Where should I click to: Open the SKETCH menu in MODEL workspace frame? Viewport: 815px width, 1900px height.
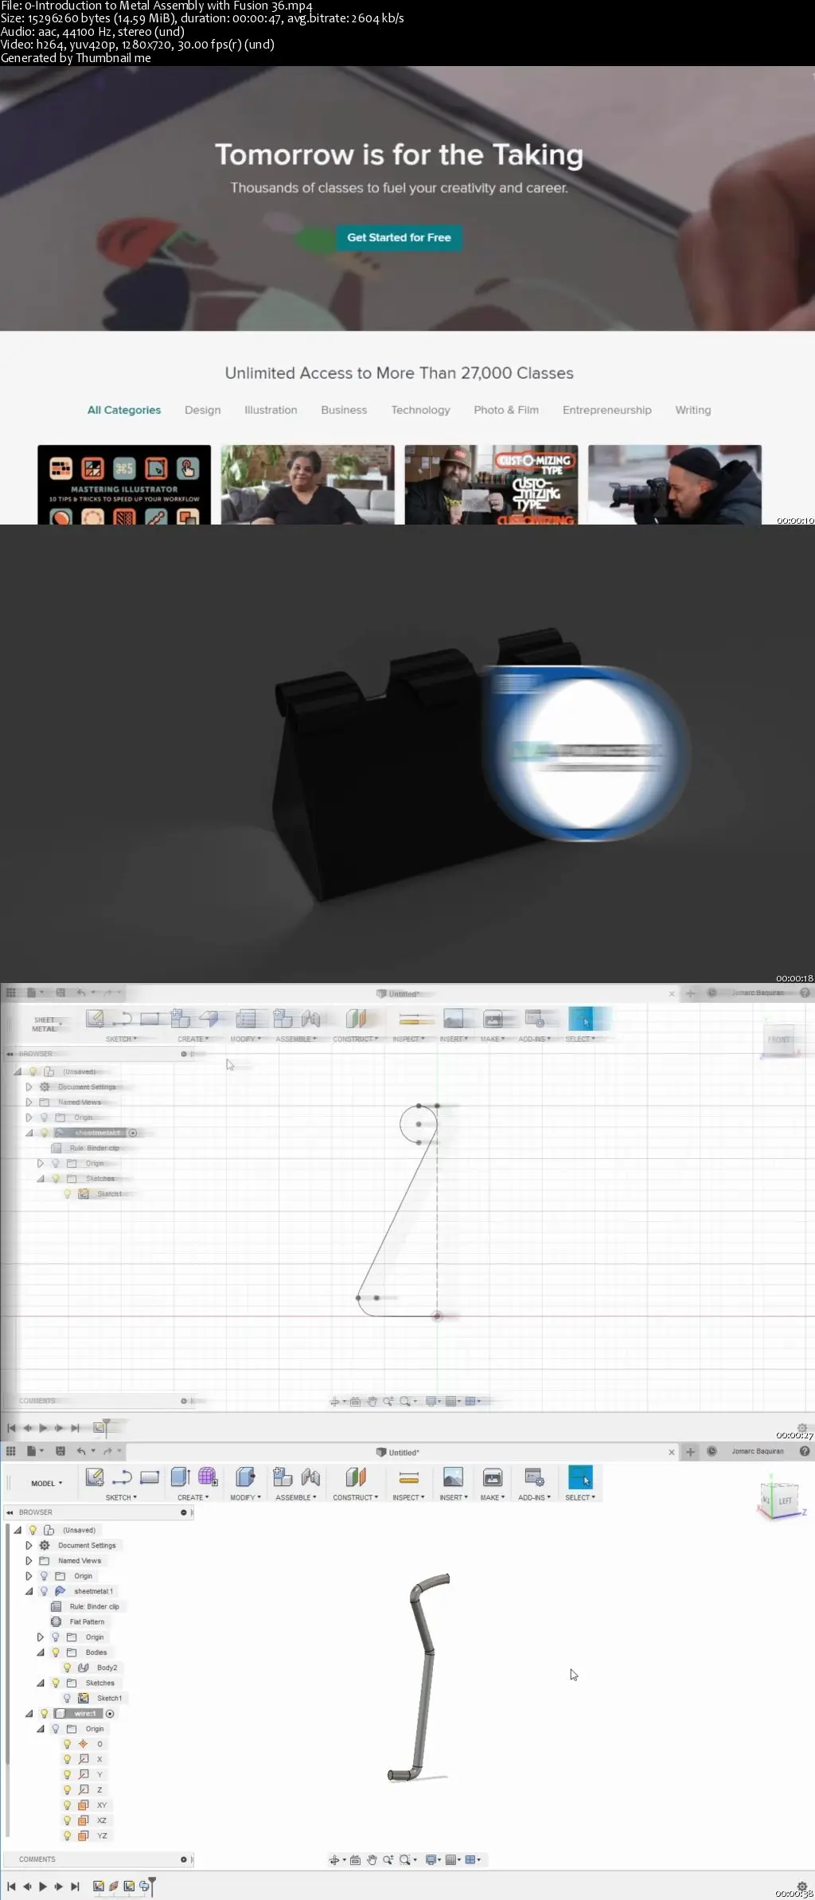click(x=121, y=1497)
